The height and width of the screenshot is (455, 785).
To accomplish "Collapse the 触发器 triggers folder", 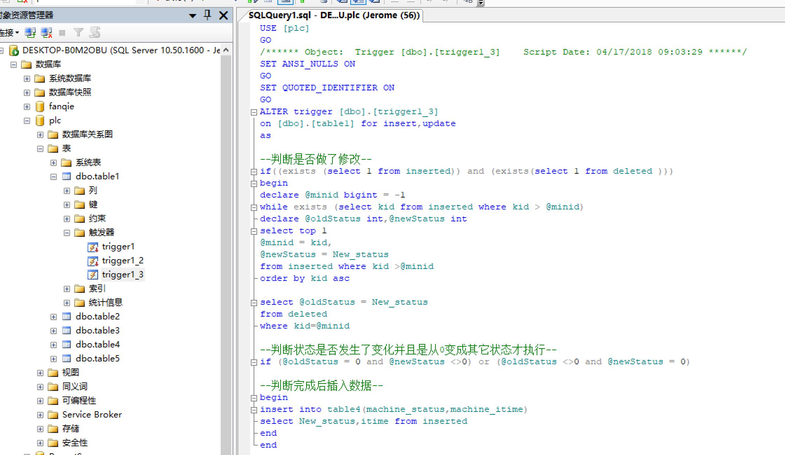I will tap(67, 233).
